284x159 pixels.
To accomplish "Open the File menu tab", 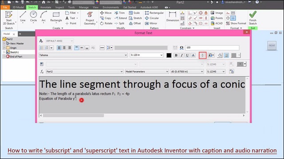I will (x=5, y=8).
